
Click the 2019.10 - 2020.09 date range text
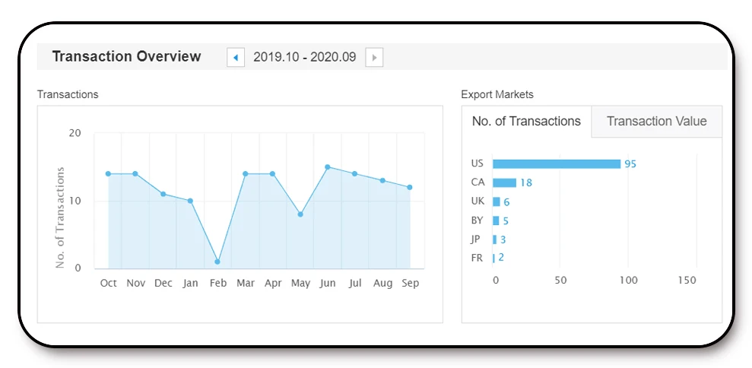(304, 57)
